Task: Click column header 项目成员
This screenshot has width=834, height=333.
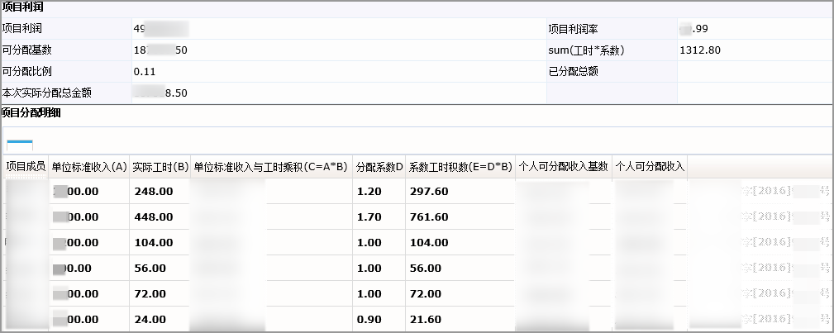Action: pyautogui.click(x=26, y=167)
